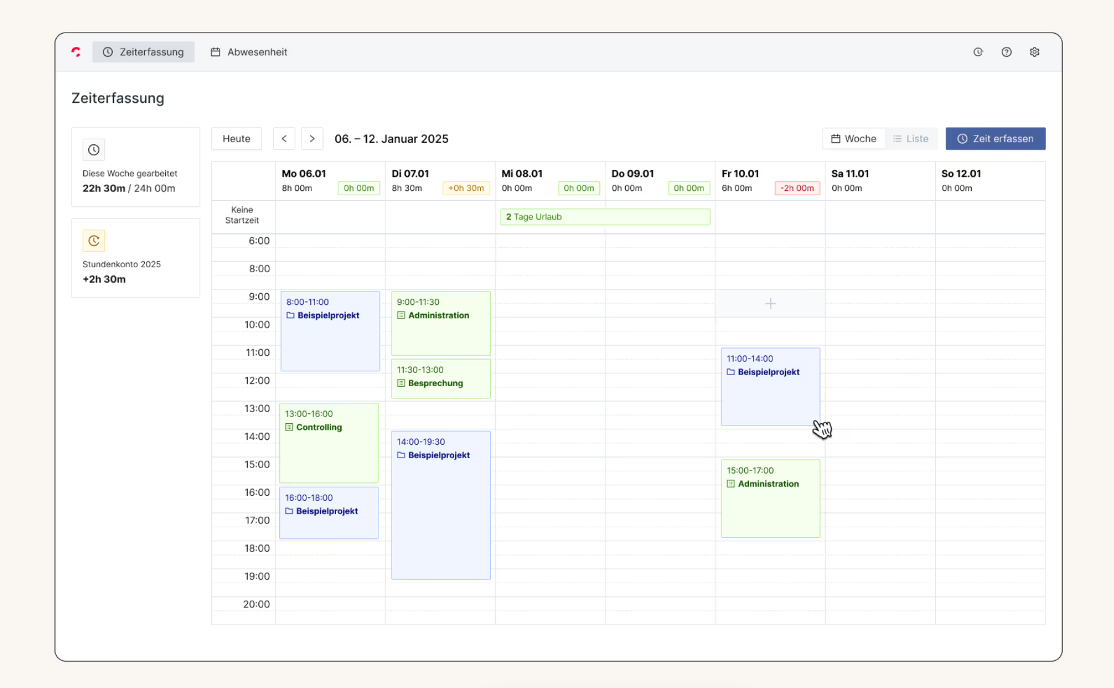Go to previous week arrow
The image size is (1114, 688).
[284, 139]
